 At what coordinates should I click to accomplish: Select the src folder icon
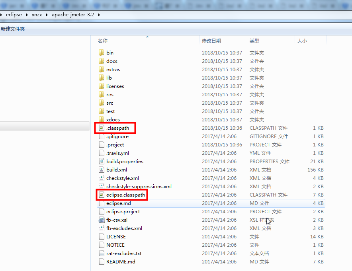click(x=101, y=103)
